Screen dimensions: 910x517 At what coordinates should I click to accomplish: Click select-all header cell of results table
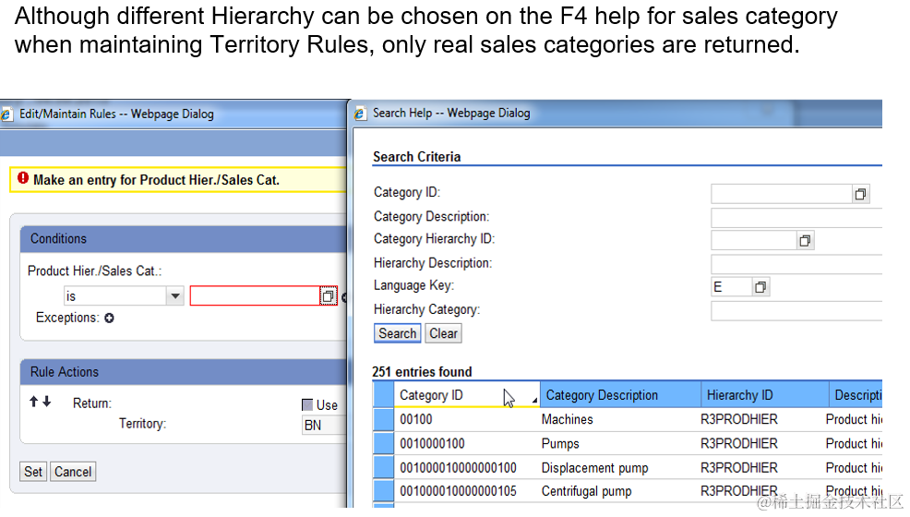coord(384,394)
